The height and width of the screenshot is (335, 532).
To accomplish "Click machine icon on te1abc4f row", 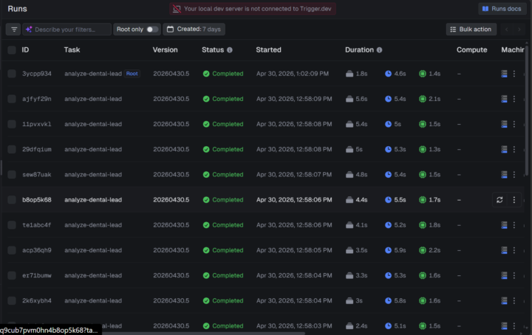I will point(504,225).
